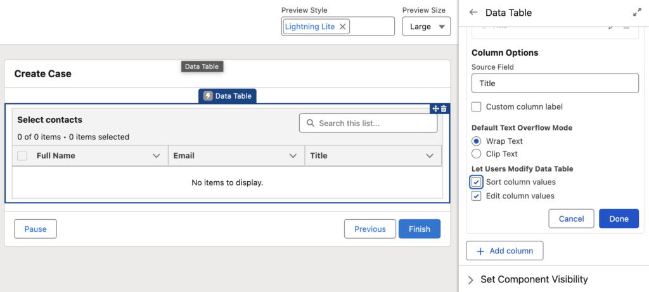Click the Previous button
Screen dimensions: 649x292
click(x=370, y=229)
